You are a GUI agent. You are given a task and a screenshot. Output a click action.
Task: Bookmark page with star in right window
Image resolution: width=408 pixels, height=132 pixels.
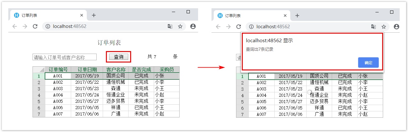pos(384,27)
